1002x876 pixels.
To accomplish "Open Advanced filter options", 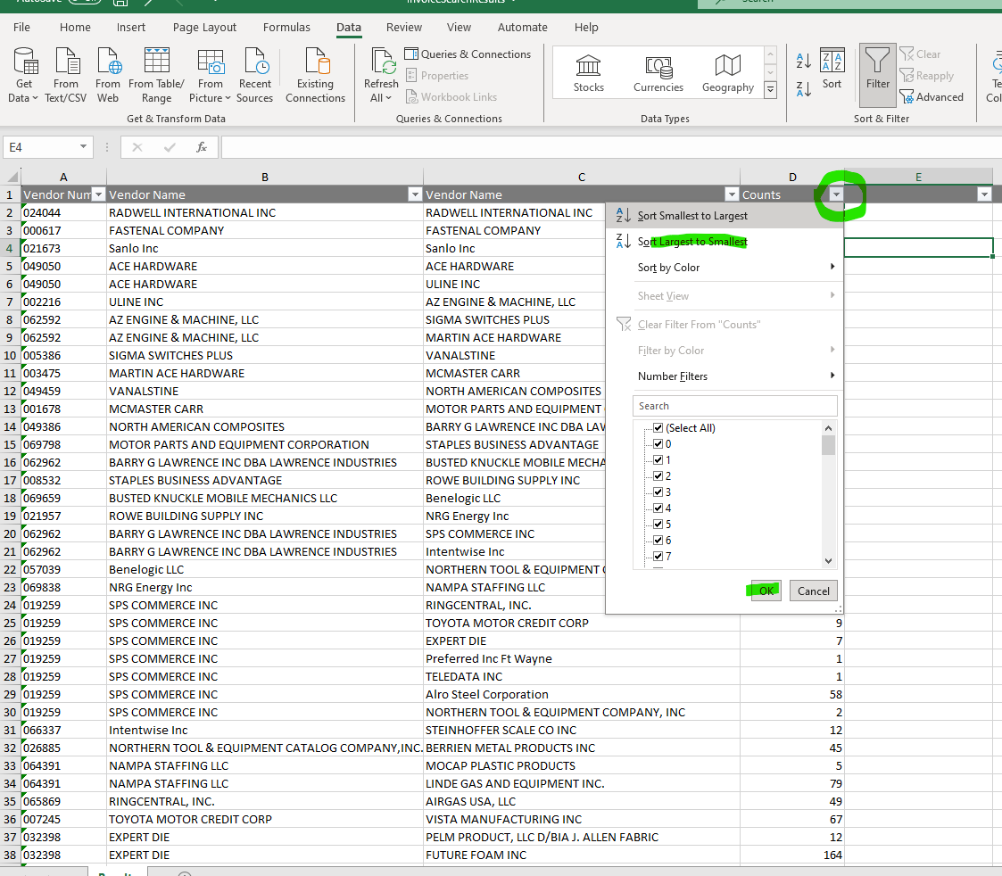I will click(932, 97).
